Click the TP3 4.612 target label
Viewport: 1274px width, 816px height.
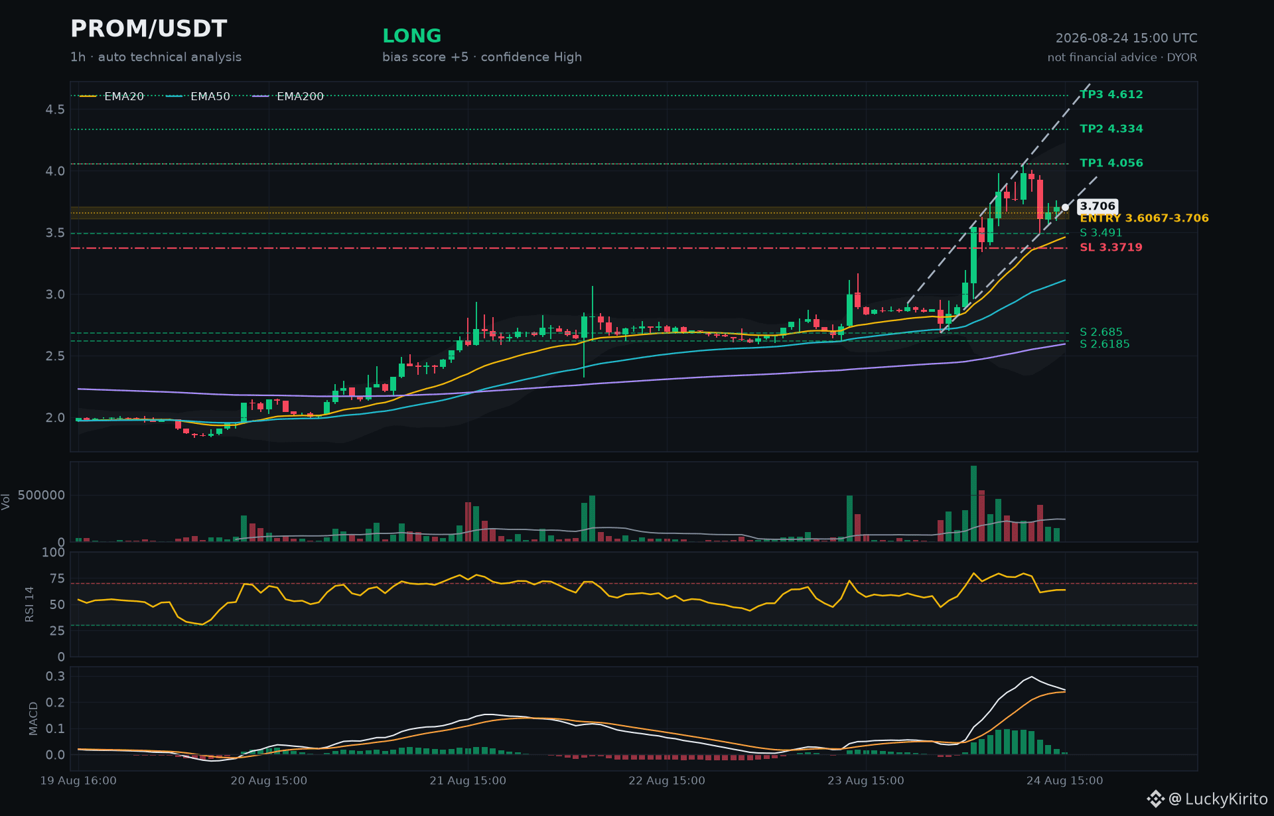point(1111,94)
